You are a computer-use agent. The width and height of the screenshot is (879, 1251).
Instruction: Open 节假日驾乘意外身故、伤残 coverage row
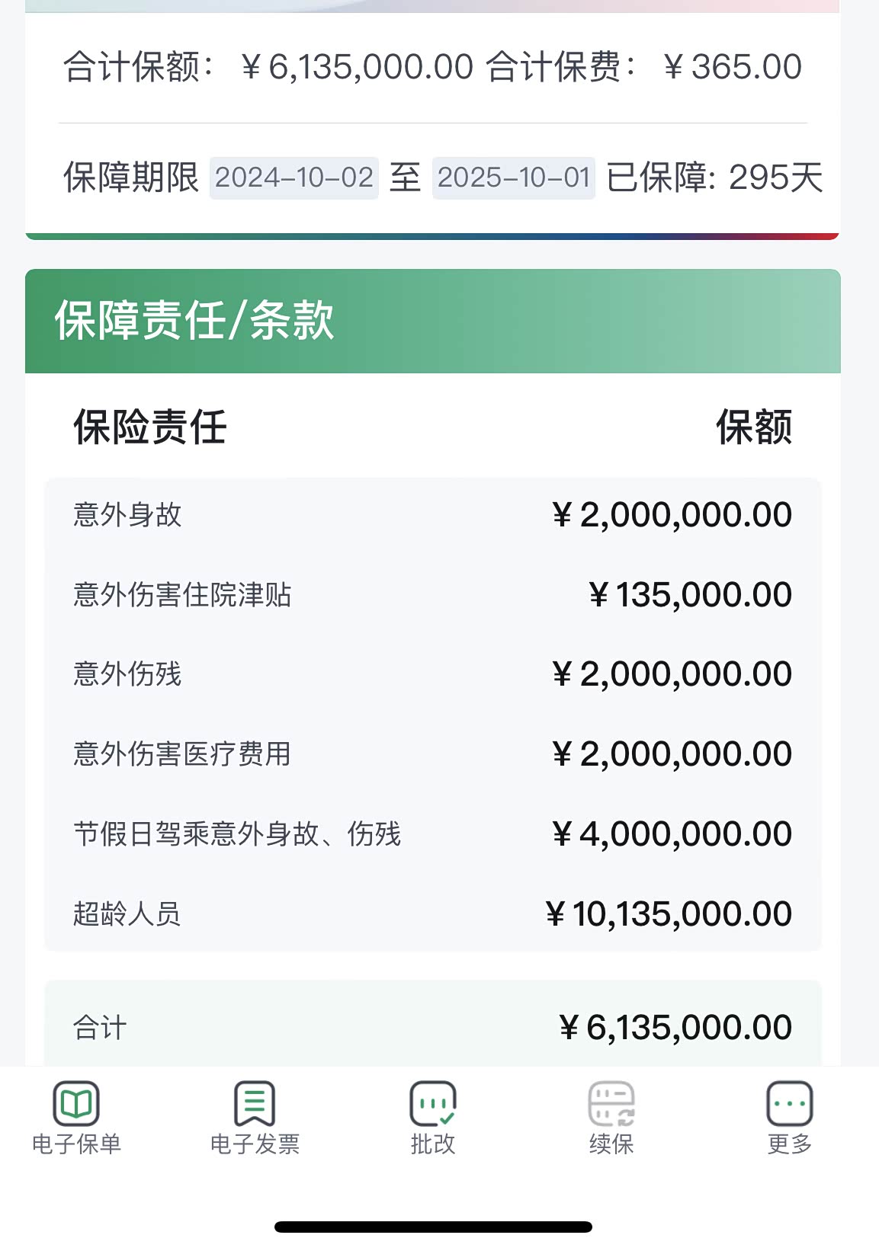coord(432,834)
